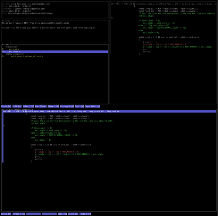218x216 pixels.
Task: Click the Nav arrows button
Action: [x=41, y=106]
